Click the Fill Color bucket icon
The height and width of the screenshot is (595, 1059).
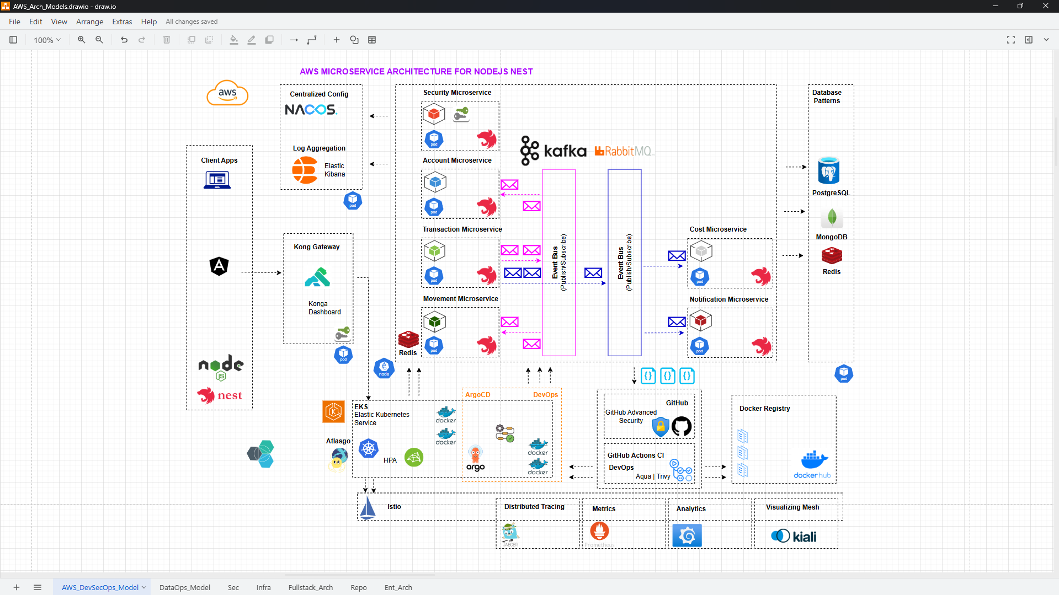pos(234,40)
